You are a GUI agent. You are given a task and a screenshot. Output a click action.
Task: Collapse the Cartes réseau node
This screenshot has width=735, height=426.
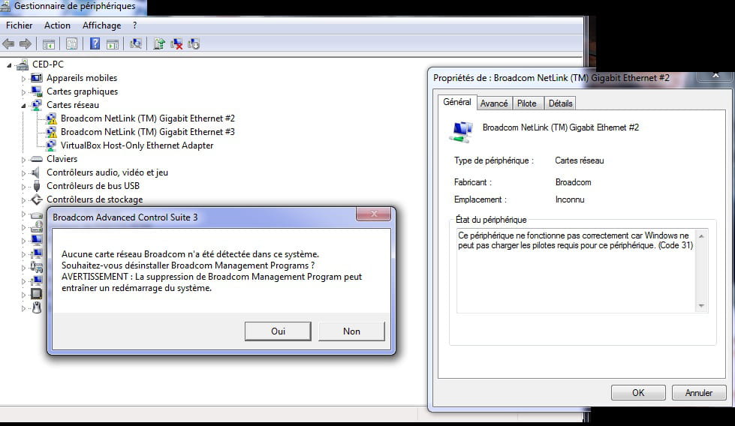pos(23,106)
